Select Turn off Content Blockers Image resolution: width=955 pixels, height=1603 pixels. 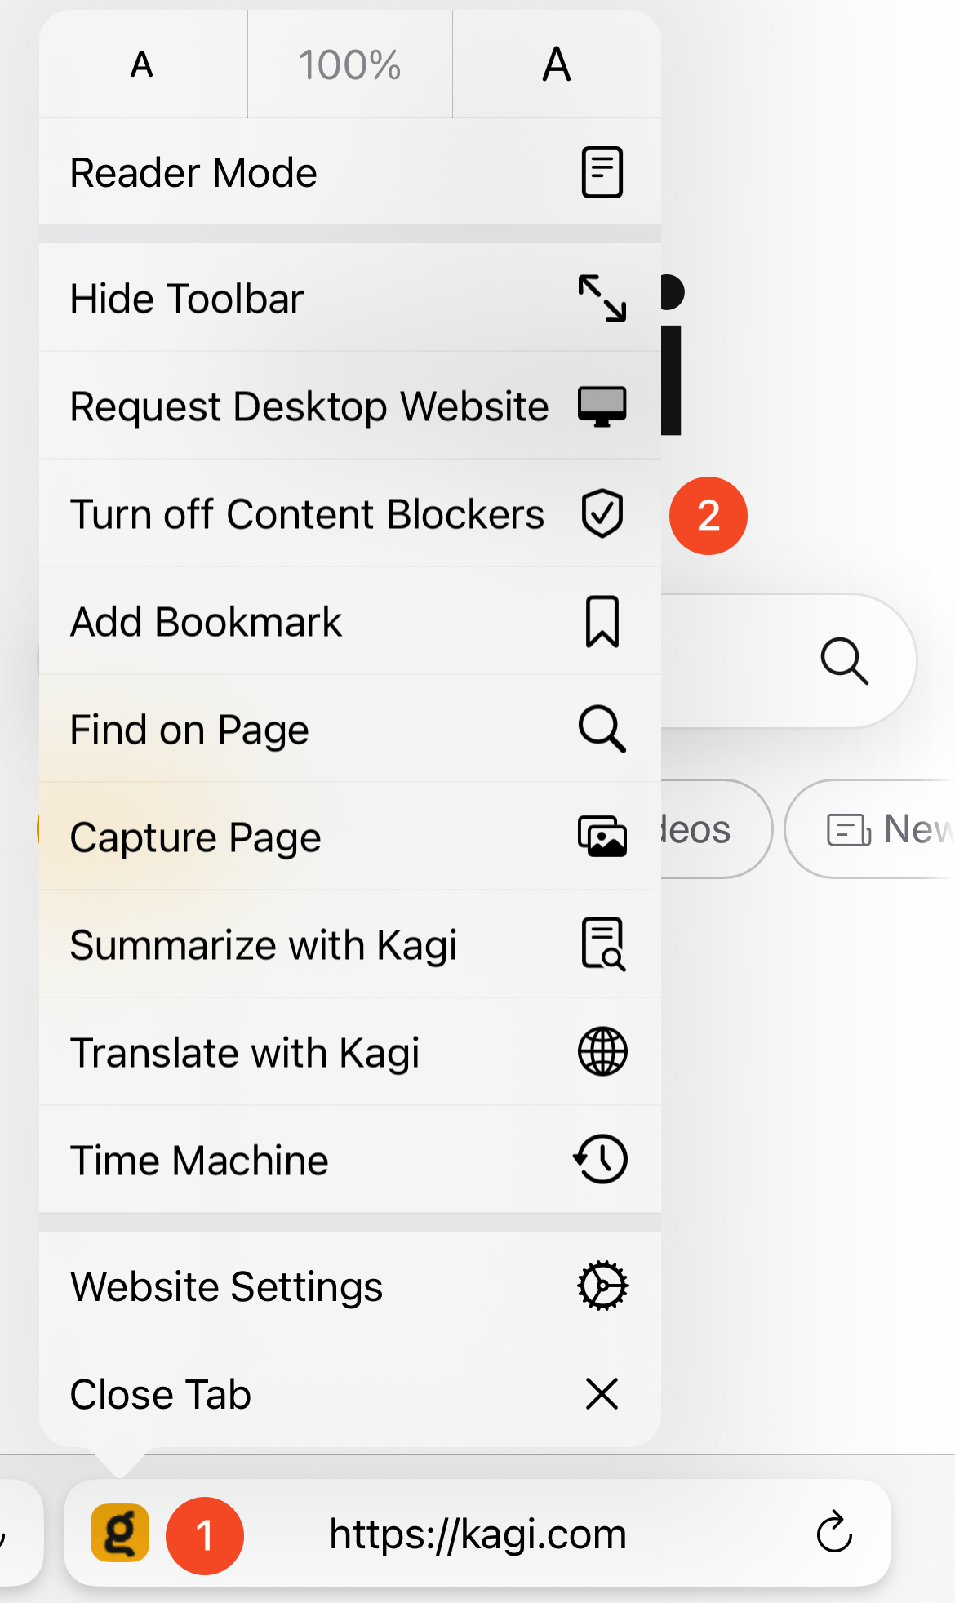[350, 513]
